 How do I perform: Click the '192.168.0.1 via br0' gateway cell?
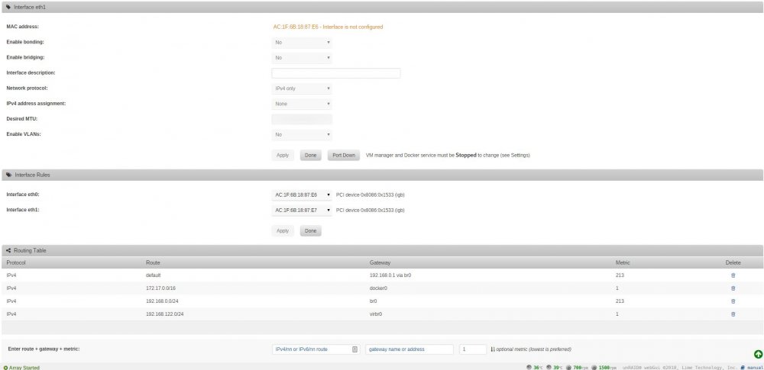tap(390, 275)
